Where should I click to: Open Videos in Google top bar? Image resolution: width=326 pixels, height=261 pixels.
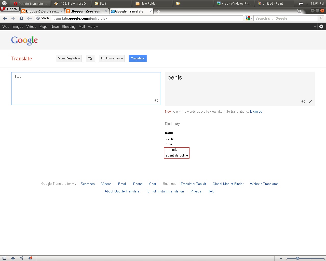[31, 27]
